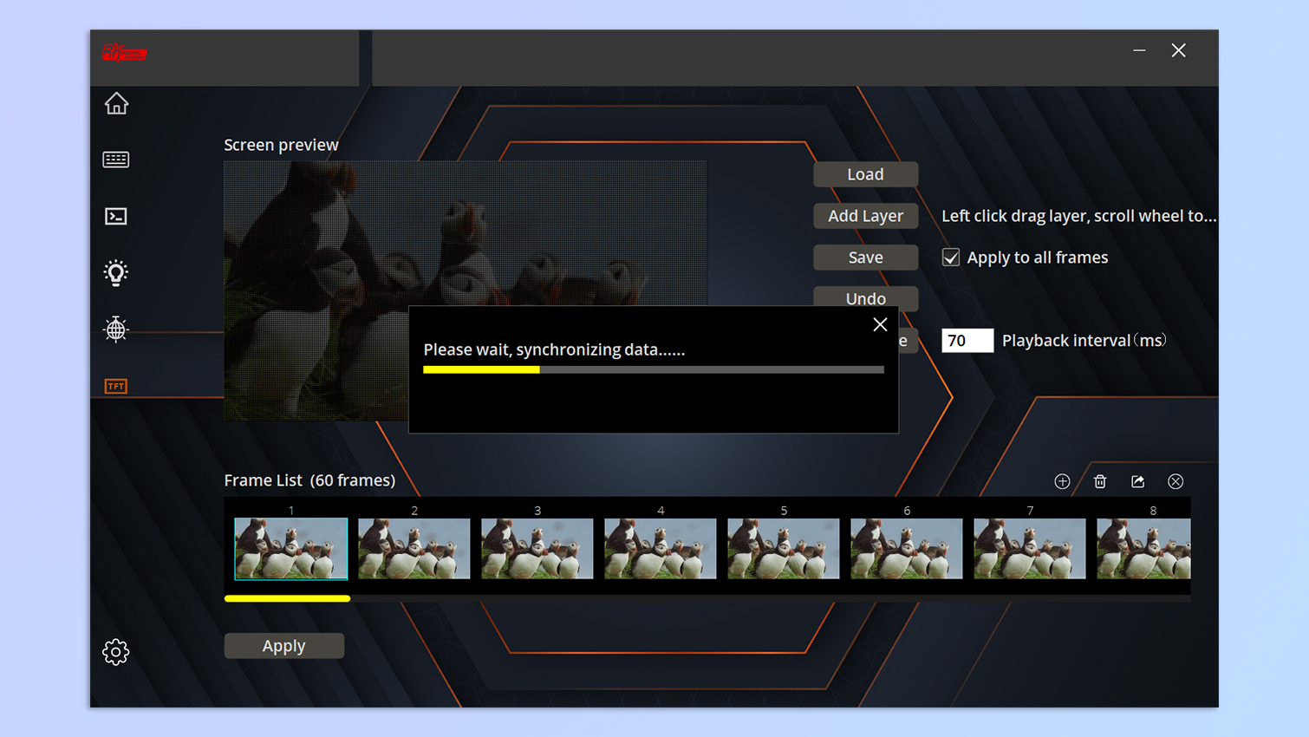1309x737 pixels.
Task: Clear all frames with circled X icon
Action: (1175, 481)
